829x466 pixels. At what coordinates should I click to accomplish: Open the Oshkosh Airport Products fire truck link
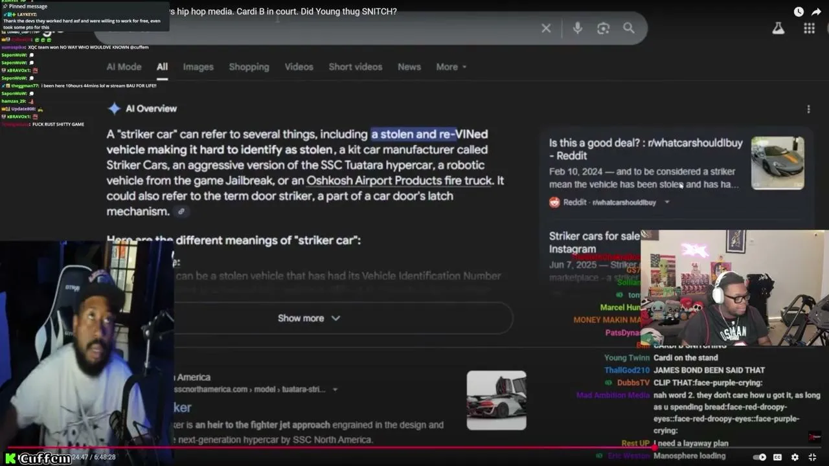(x=399, y=181)
